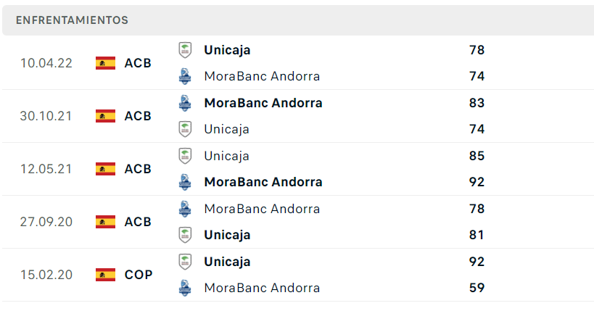Viewport: 594px width, 311px height.
Task: Open the ACB league label for 12.05.21
Action: point(138,169)
